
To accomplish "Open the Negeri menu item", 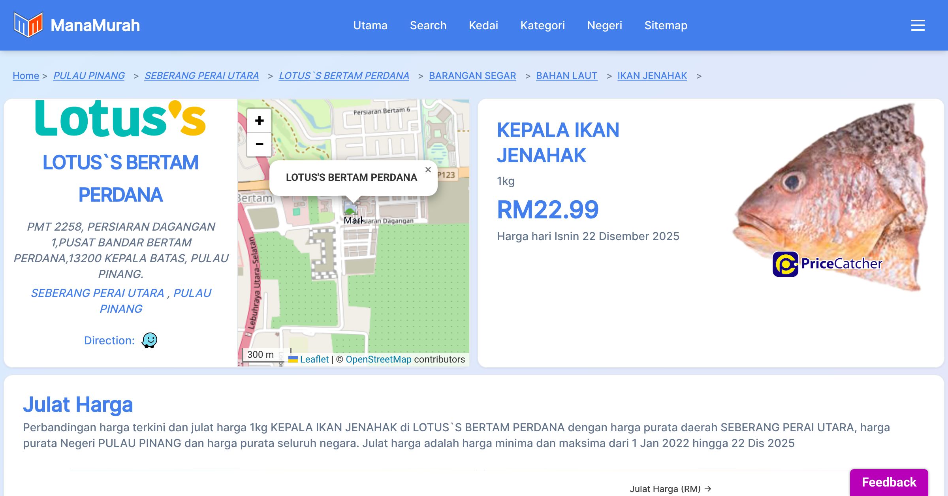I will [604, 25].
